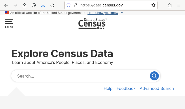
Task: Click the browser forward arrow
Action: coord(15,5)
